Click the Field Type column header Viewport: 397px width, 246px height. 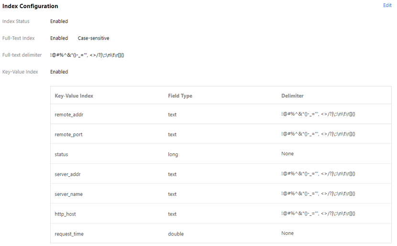[x=180, y=96]
